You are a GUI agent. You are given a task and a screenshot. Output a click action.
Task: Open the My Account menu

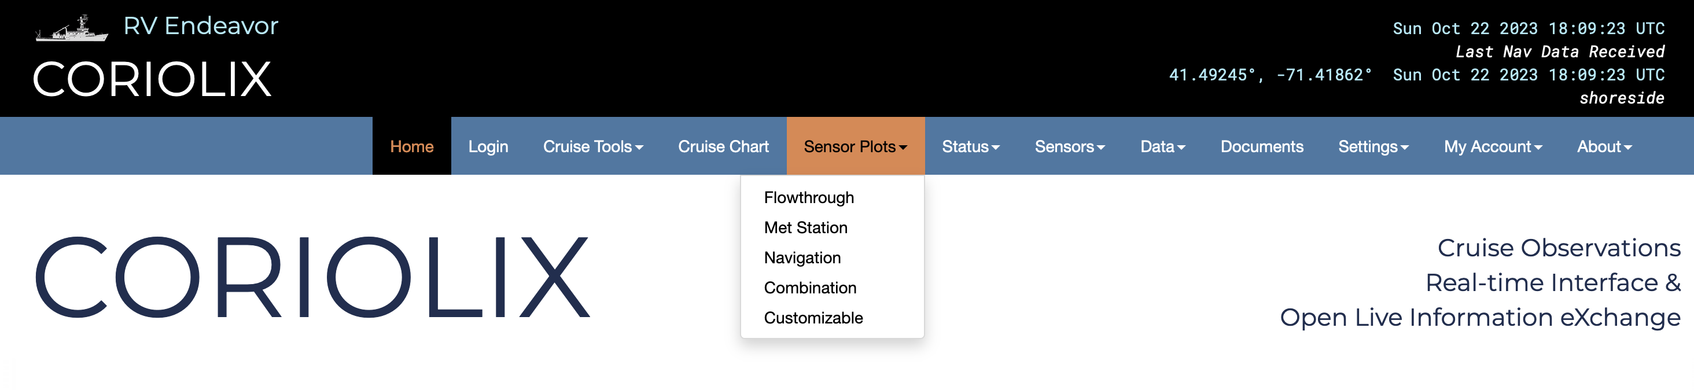1492,146
